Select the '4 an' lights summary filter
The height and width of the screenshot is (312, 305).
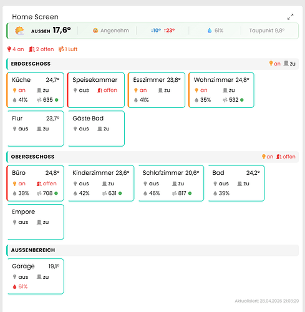16,49
